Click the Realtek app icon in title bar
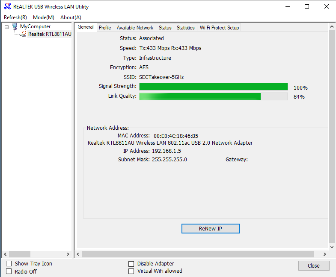 pos(8,6)
